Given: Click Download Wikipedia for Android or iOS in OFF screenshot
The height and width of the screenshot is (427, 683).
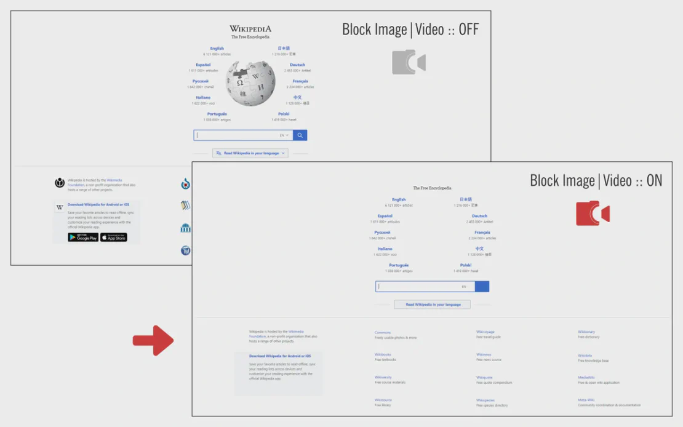Looking at the screenshot, I should pos(98,204).
